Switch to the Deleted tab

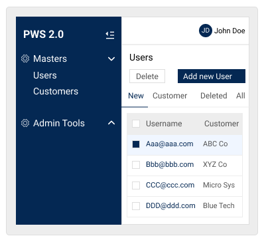pos(214,96)
